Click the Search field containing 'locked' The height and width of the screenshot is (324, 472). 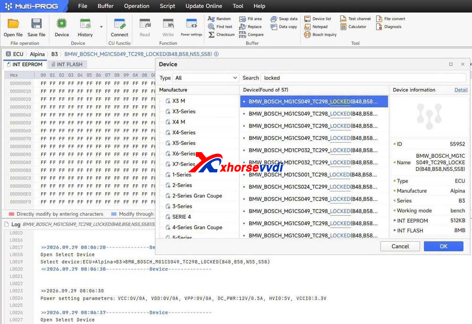(363, 78)
